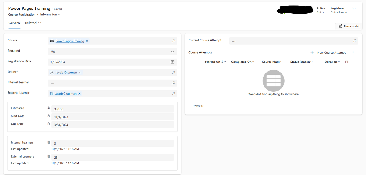Click search icon in External Learner field
This screenshot has width=366, height=175.
[x=173, y=94]
